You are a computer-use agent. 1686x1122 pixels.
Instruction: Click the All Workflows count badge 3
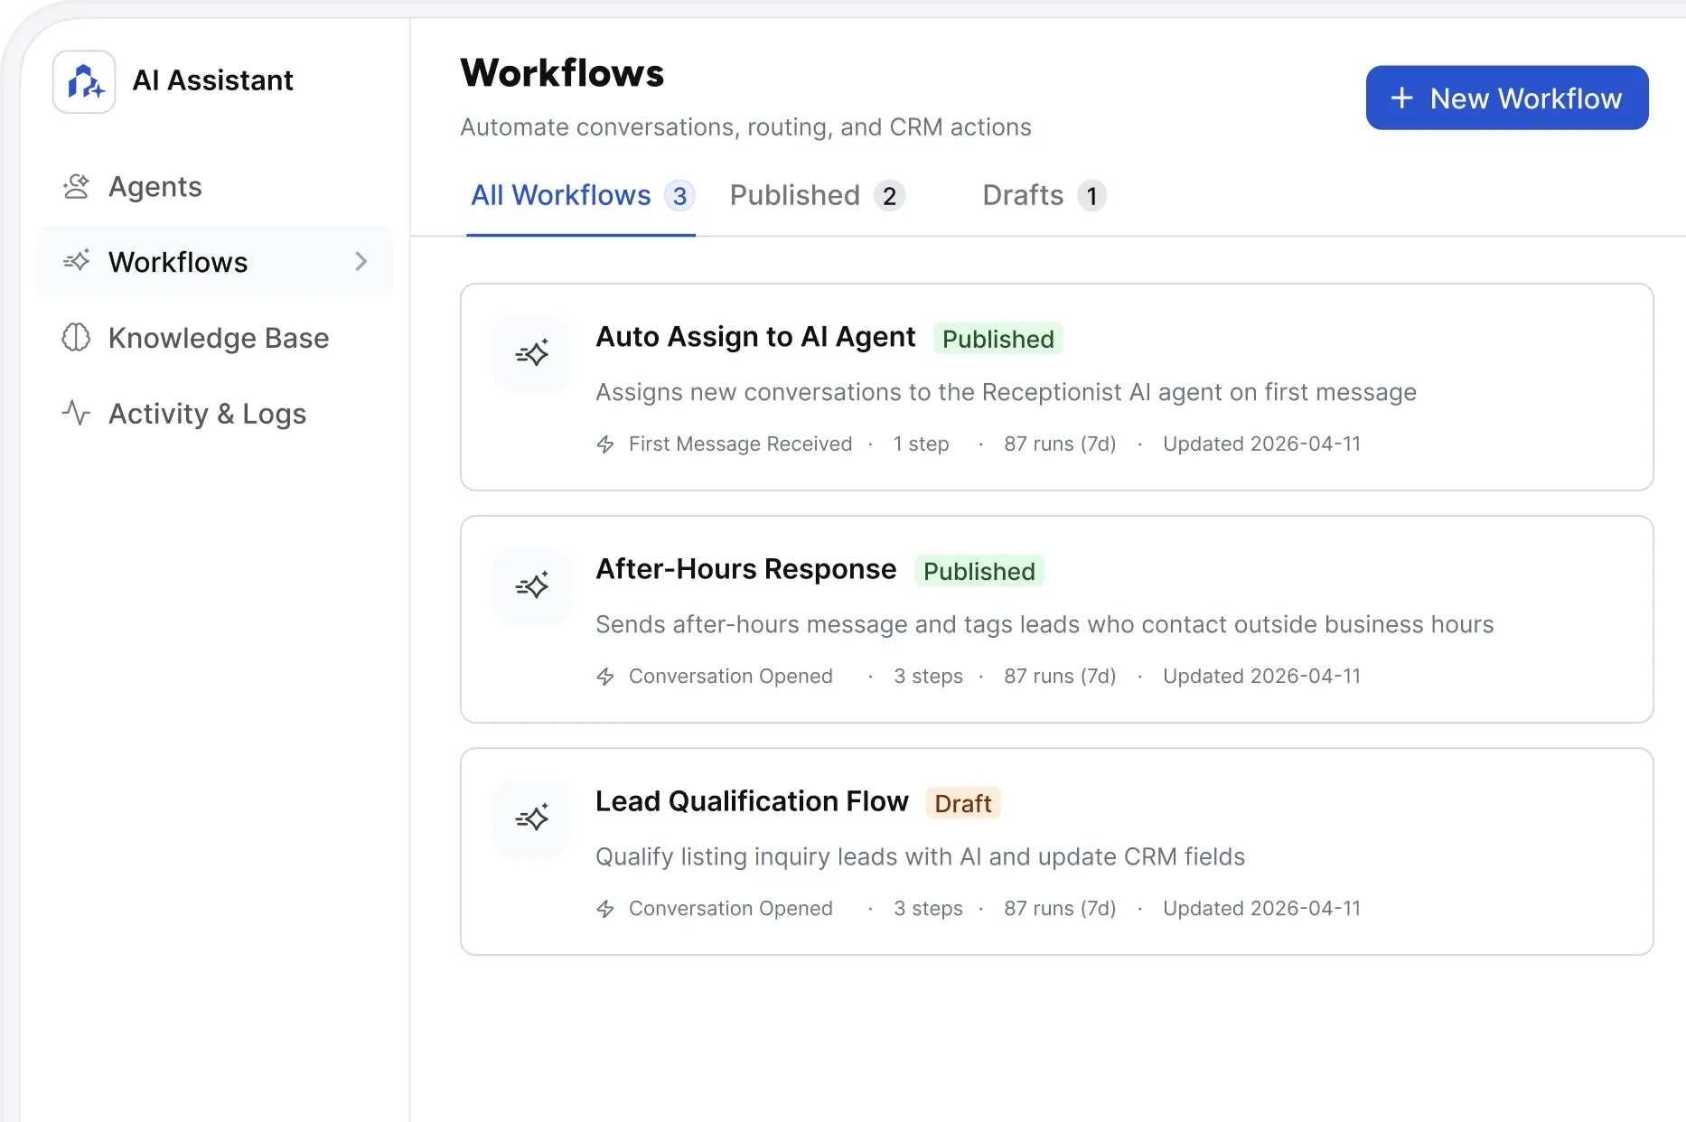[x=679, y=196]
